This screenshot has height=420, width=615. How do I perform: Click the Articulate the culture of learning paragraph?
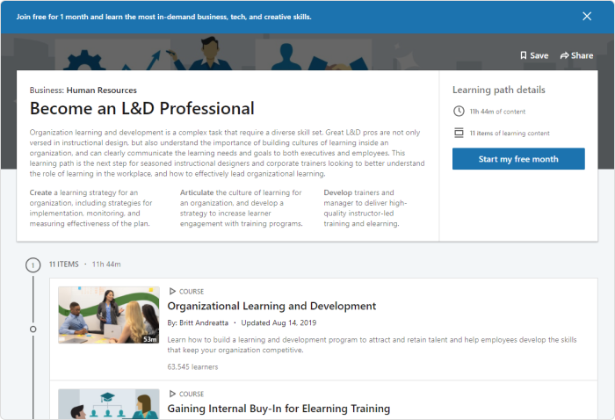click(x=242, y=208)
